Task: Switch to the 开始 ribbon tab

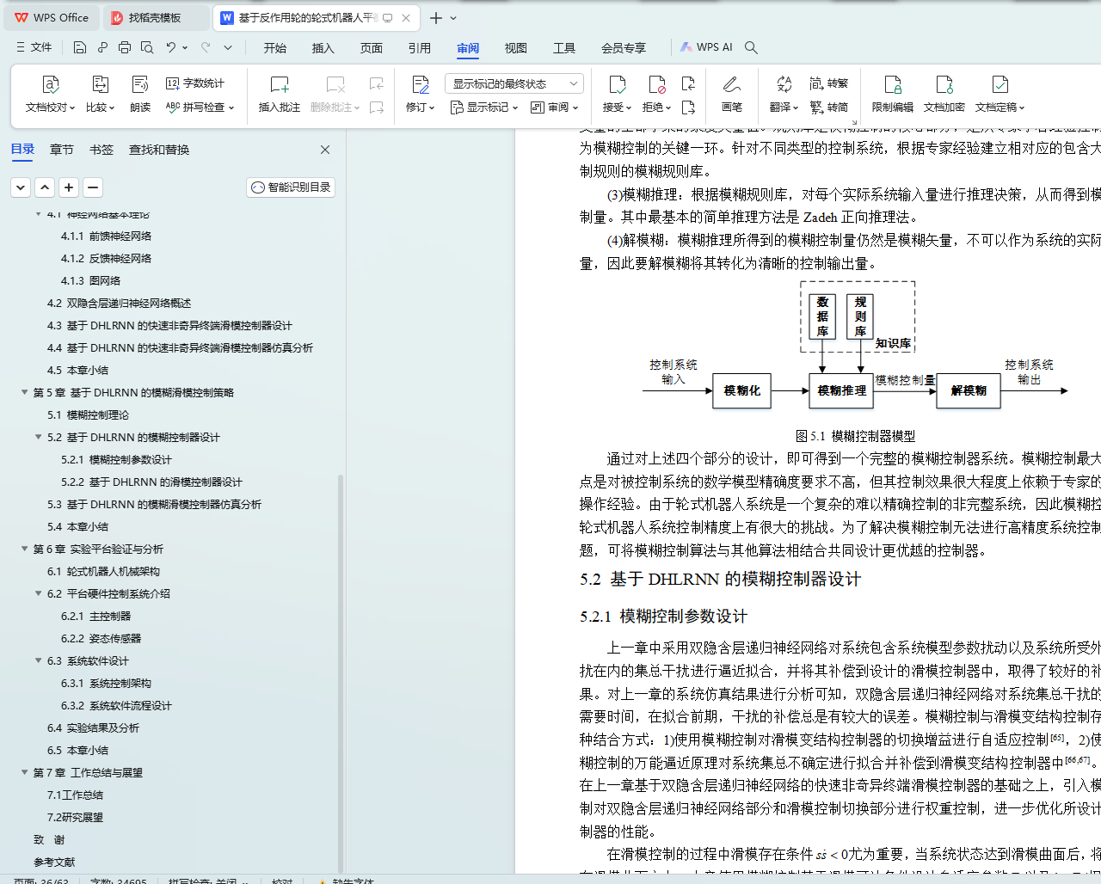Action: coord(275,48)
